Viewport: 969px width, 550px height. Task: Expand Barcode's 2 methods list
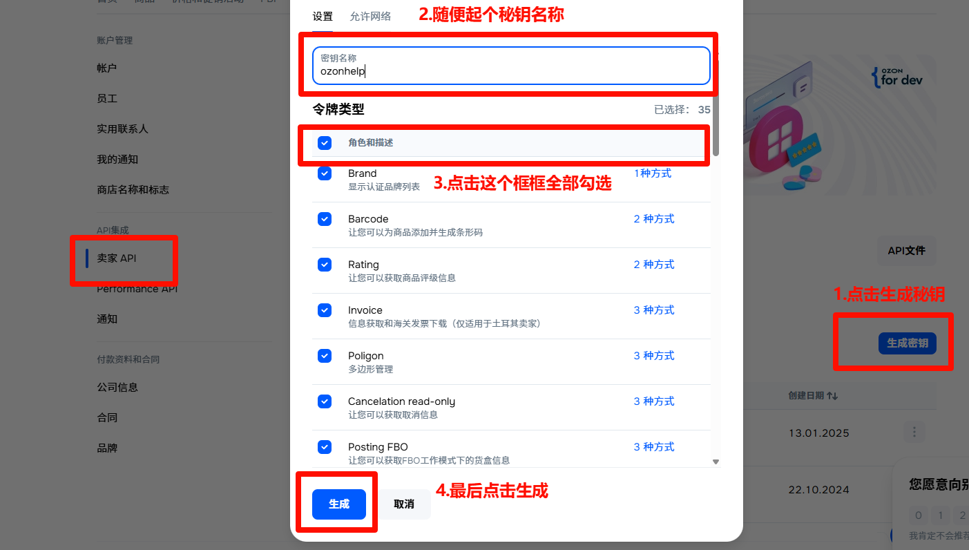(653, 219)
